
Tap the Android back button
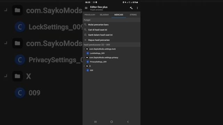pos(128,122)
